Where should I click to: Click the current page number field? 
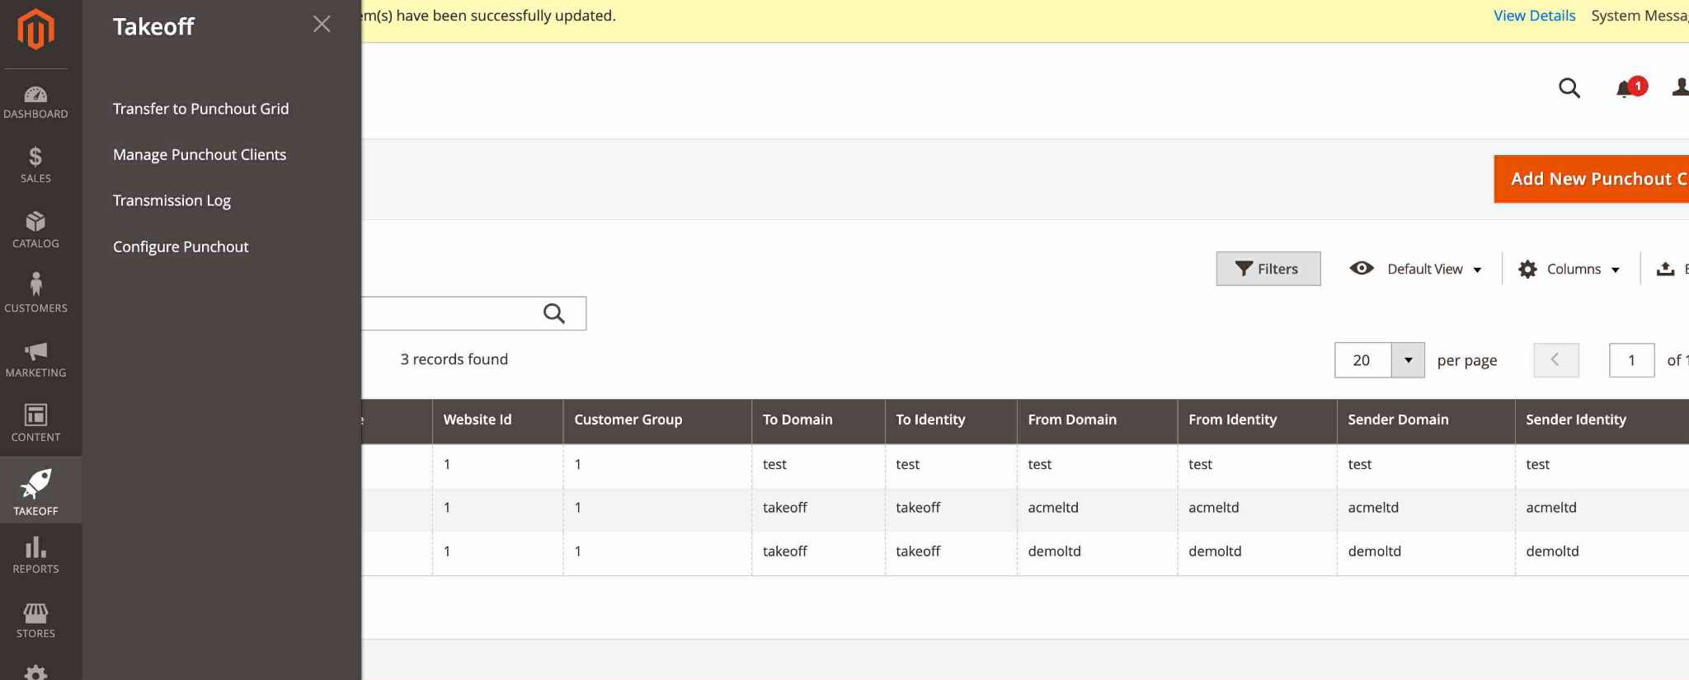click(x=1630, y=360)
